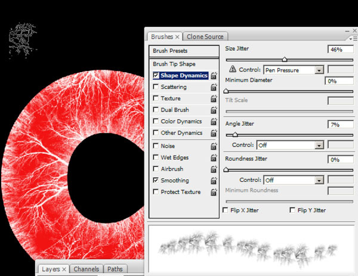Click lock icon beside Shape Dynamics
The image size is (358, 276).
[214, 76]
